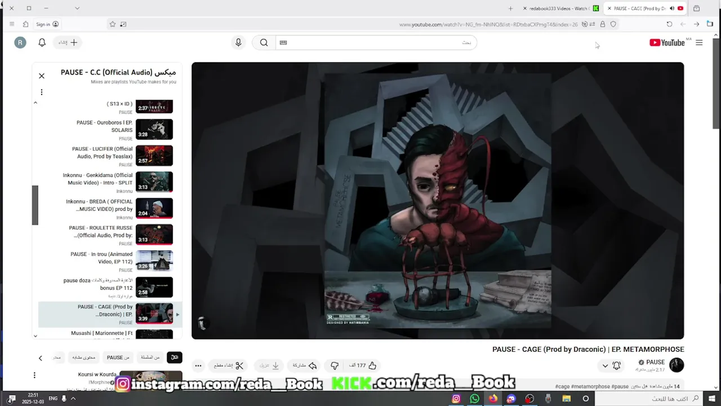Click the YouTube logo
The image size is (721, 406).
(667, 42)
